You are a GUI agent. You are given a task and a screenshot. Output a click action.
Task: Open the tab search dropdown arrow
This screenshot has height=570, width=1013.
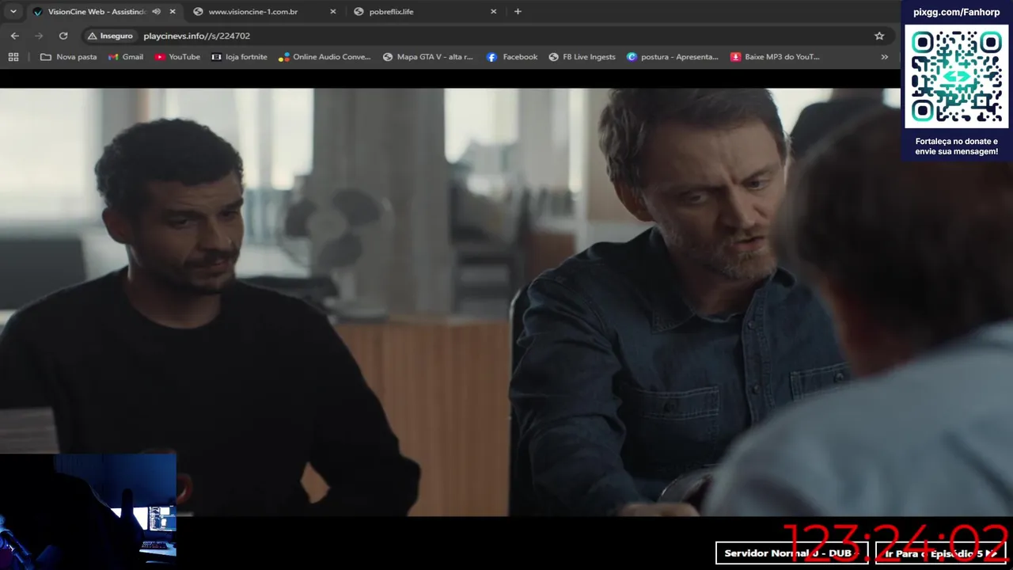tap(13, 11)
